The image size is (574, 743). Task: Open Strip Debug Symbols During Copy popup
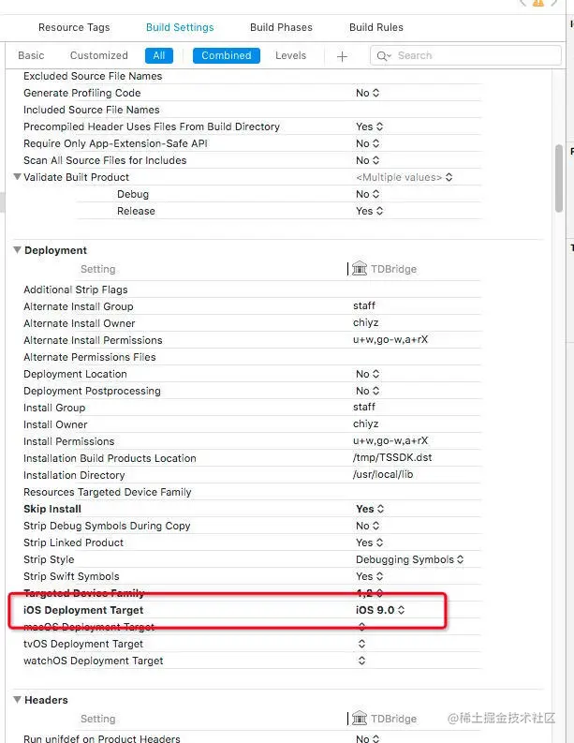tap(368, 526)
